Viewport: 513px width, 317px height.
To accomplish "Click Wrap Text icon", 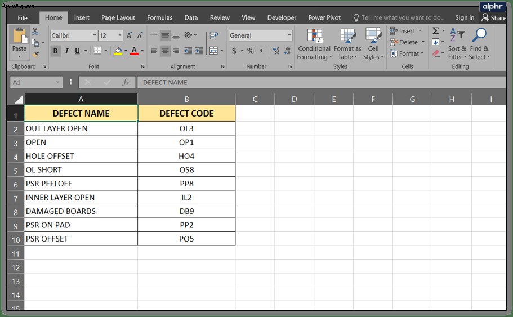I will tap(214, 35).
